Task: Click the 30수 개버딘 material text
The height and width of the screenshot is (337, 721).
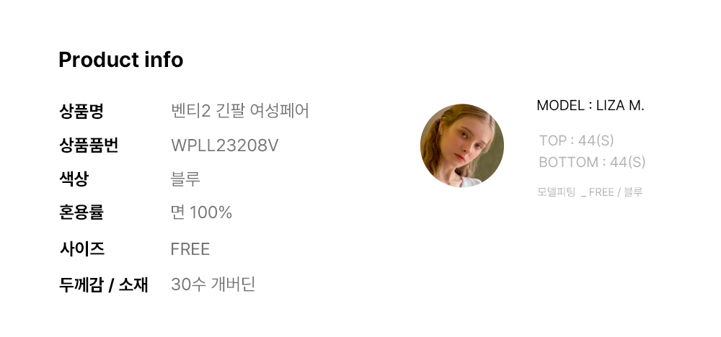Action: click(213, 284)
